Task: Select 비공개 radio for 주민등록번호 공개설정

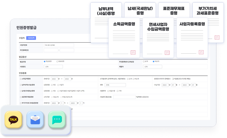Action: (154, 62)
